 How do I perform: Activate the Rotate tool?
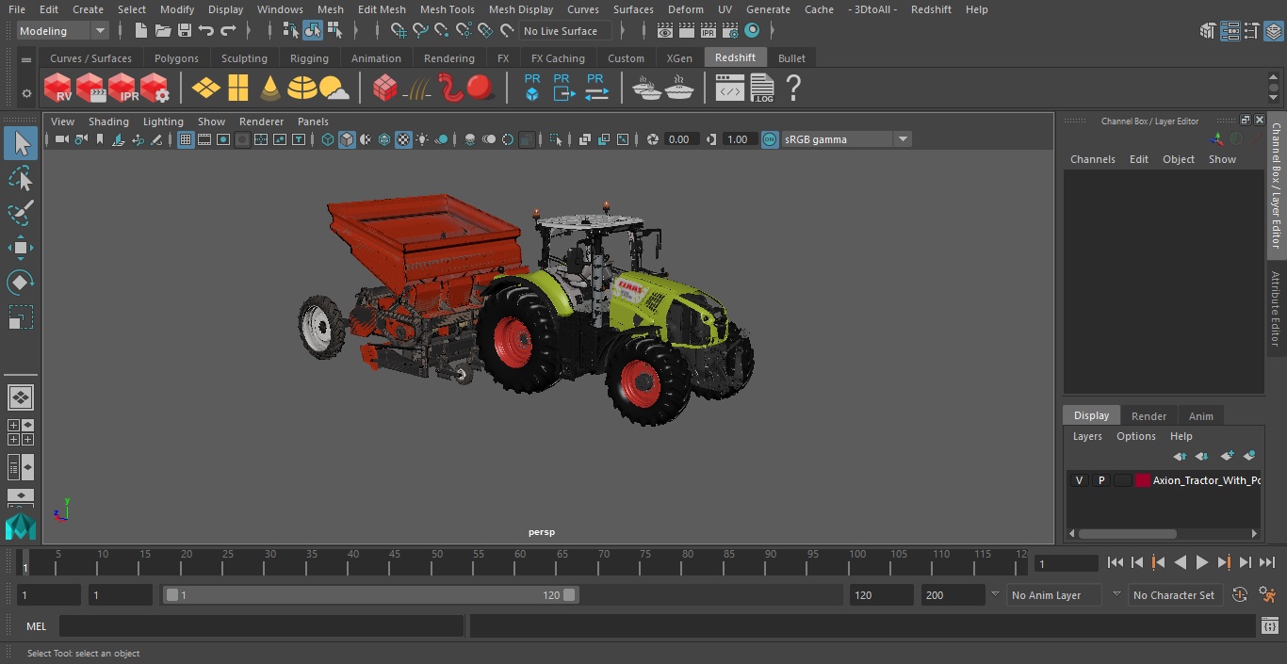click(20, 283)
